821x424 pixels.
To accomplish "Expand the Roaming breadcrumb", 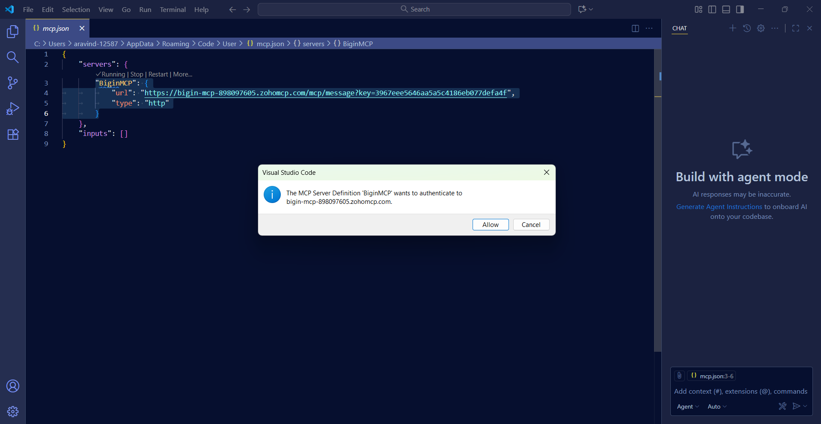I will (176, 44).
